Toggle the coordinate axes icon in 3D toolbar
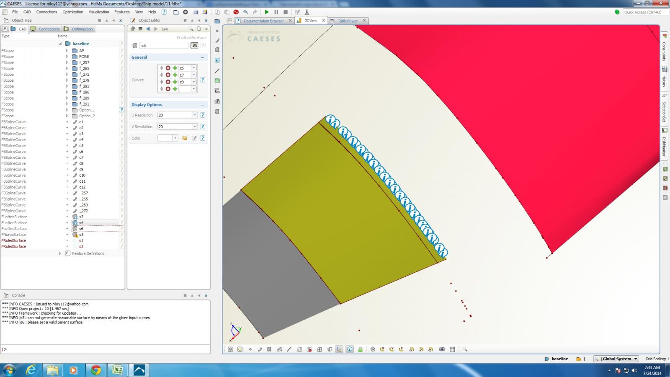670x377 pixels. pos(339,349)
